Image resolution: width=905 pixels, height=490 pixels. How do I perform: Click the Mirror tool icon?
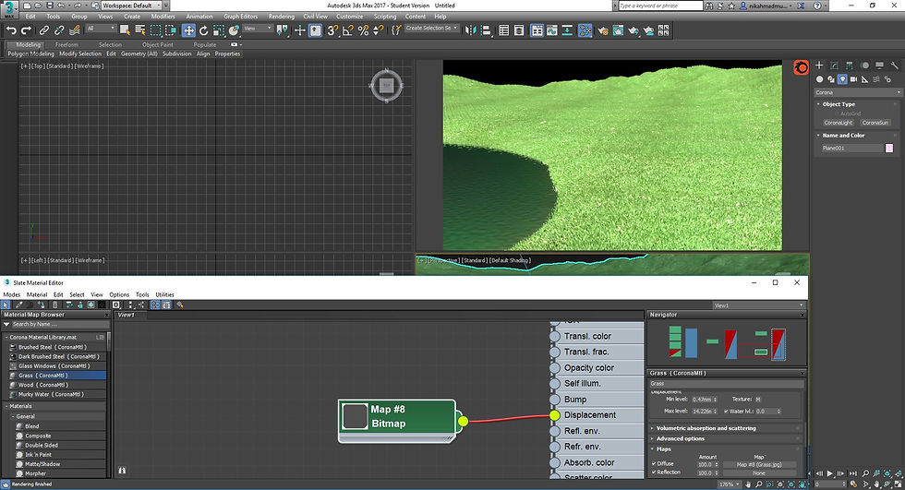coord(470,30)
